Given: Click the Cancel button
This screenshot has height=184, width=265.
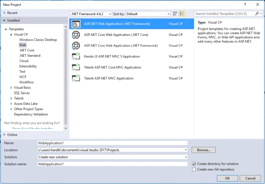Looking at the screenshot, I should pos(250,178).
